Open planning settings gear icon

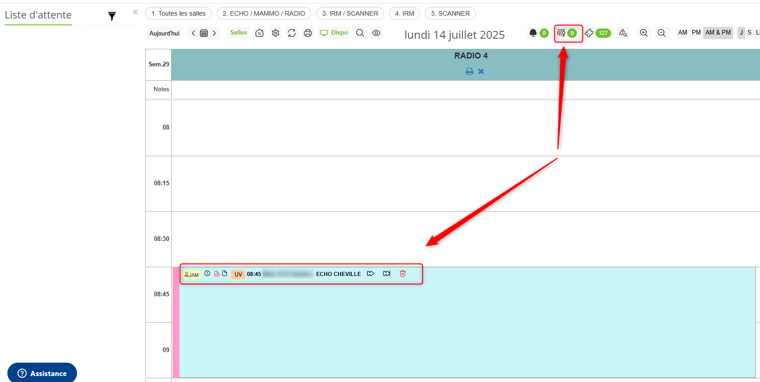275,33
